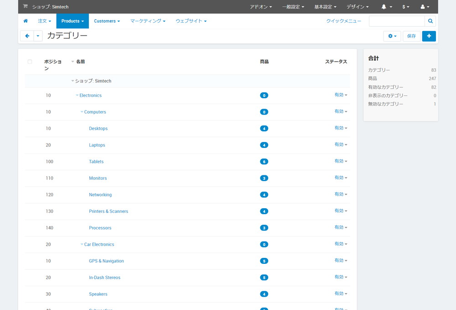Open the Tablets category link
Image resolution: width=456 pixels, height=310 pixels.
coord(96,162)
